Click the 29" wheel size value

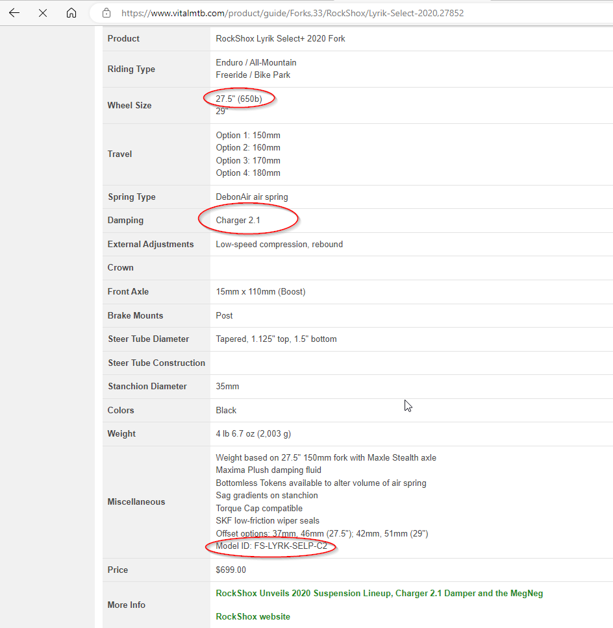click(x=221, y=111)
